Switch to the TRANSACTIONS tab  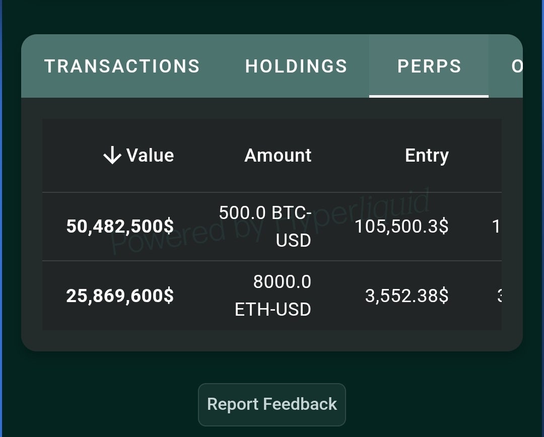[x=122, y=66]
